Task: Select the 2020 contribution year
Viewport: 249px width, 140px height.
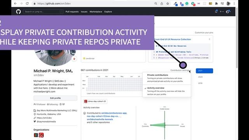Action: pos(200,77)
